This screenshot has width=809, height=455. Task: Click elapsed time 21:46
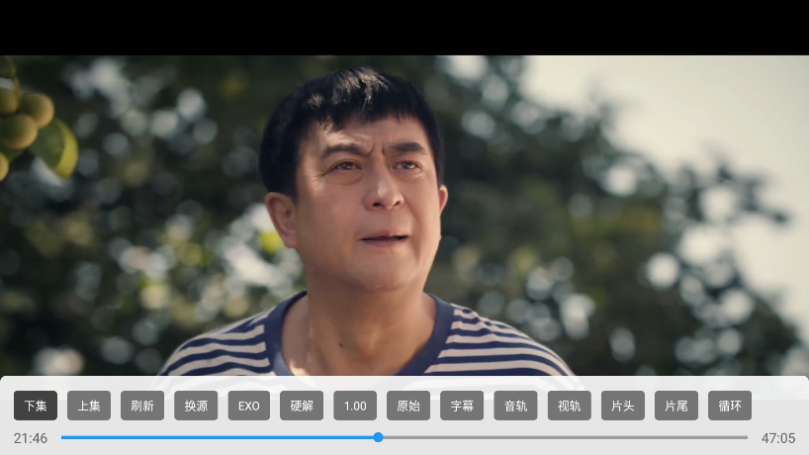(31, 438)
